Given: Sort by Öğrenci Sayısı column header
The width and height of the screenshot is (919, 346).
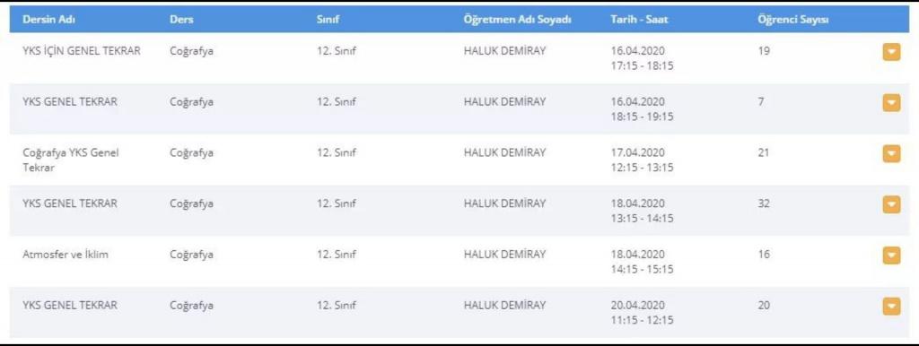Looking at the screenshot, I should [x=792, y=20].
